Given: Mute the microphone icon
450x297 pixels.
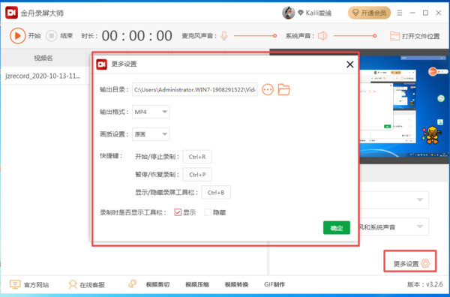Looking at the screenshot, I should 224,36.
